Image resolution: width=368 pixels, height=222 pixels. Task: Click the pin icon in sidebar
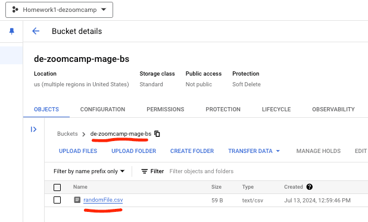click(x=11, y=31)
